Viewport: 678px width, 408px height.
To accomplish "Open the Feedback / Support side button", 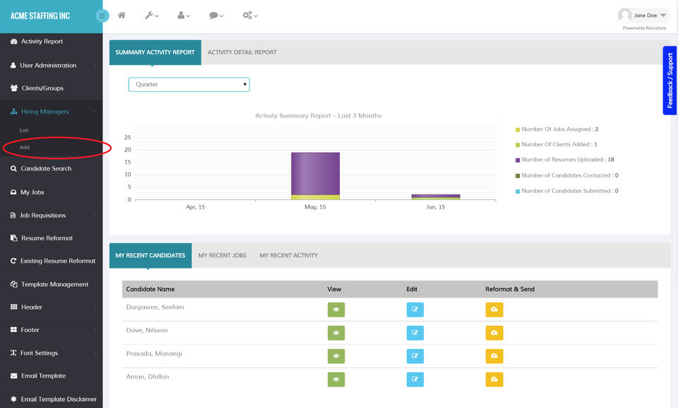I will 670,80.
